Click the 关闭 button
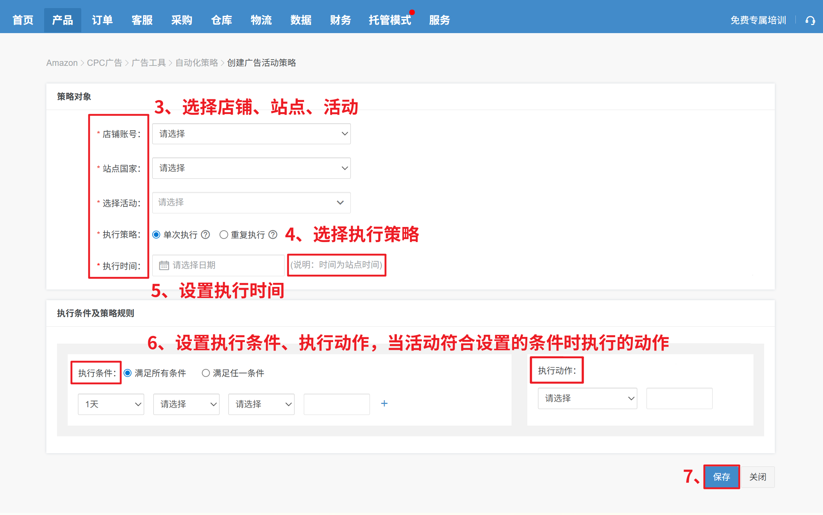The height and width of the screenshot is (515, 823). (x=758, y=477)
